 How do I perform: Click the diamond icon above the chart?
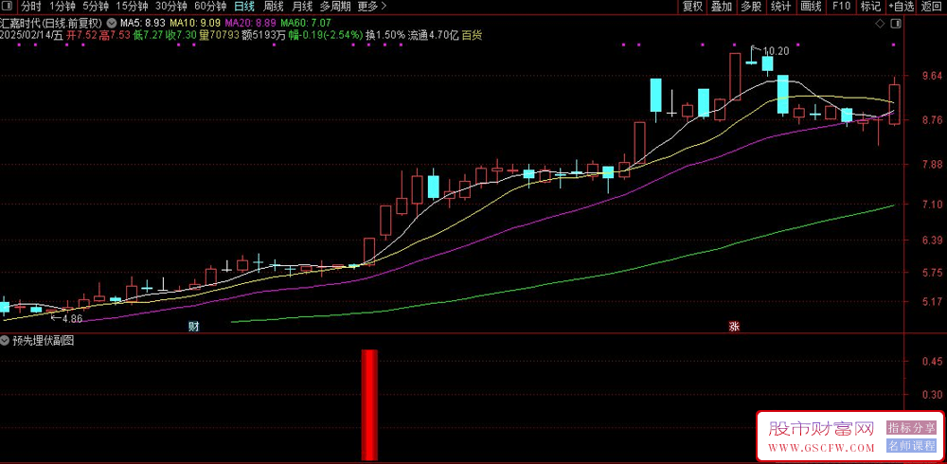(880, 24)
